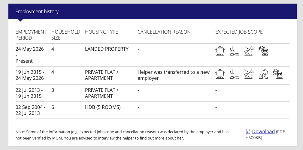
Task: Click housekeeping mop icon in current employment row
Action: pos(235,51)
